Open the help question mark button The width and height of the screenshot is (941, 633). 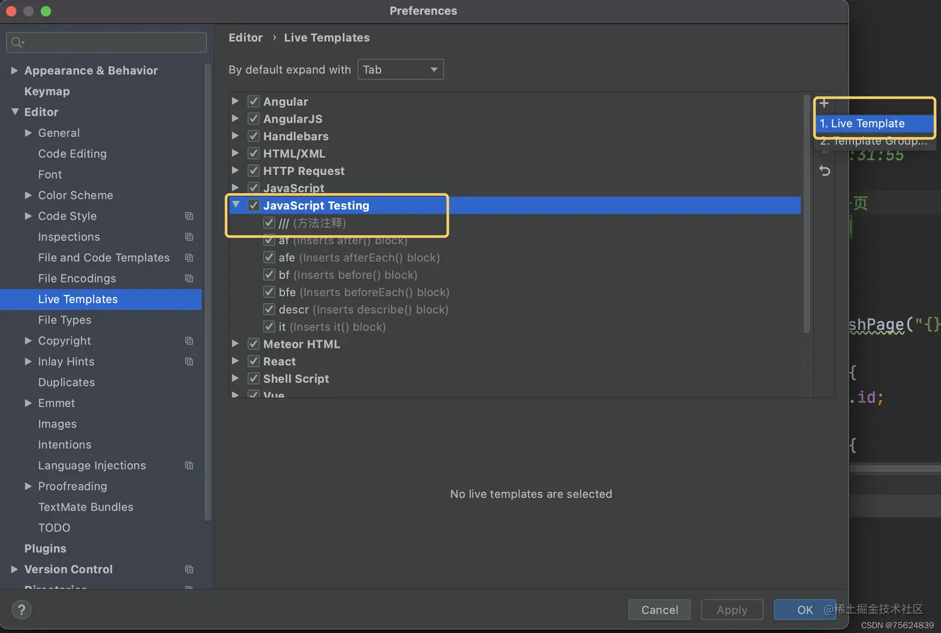click(x=21, y=610)
